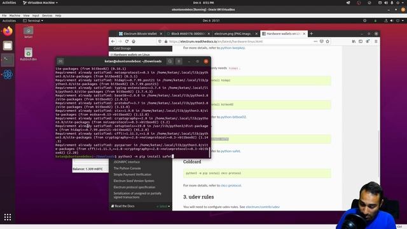Open the Files app in the dock
Screen dimensions: 407x229
(x=8, y=46)
